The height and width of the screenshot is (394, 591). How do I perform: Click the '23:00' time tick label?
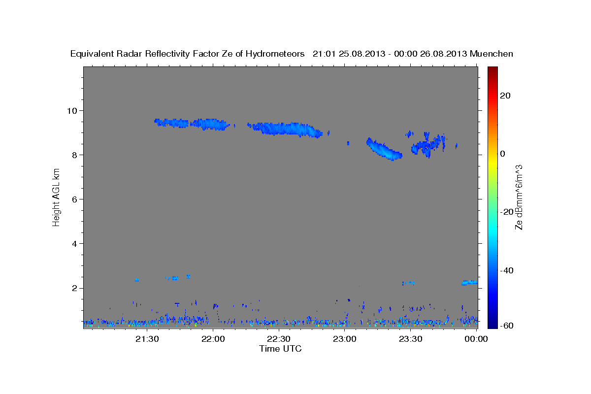coord(345,339)
